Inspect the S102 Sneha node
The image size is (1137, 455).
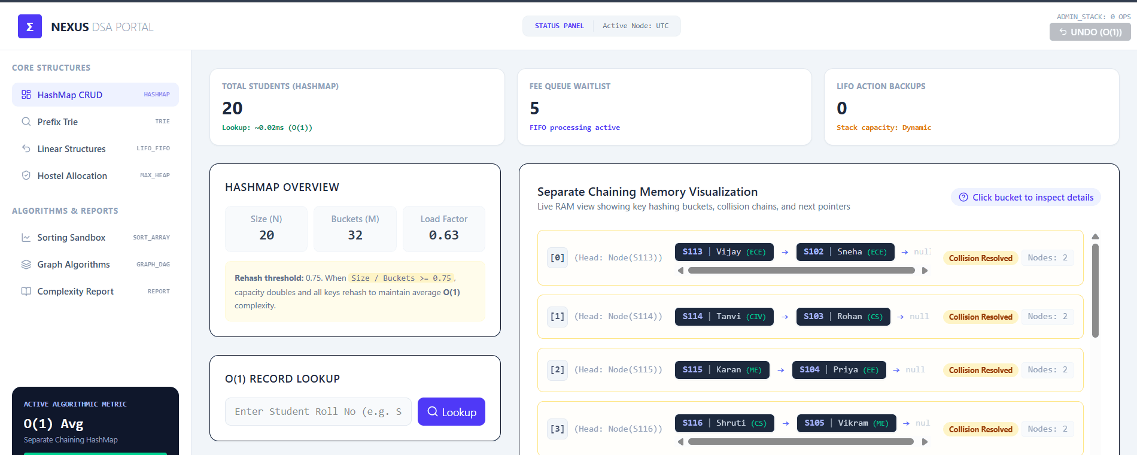[845, 252]
